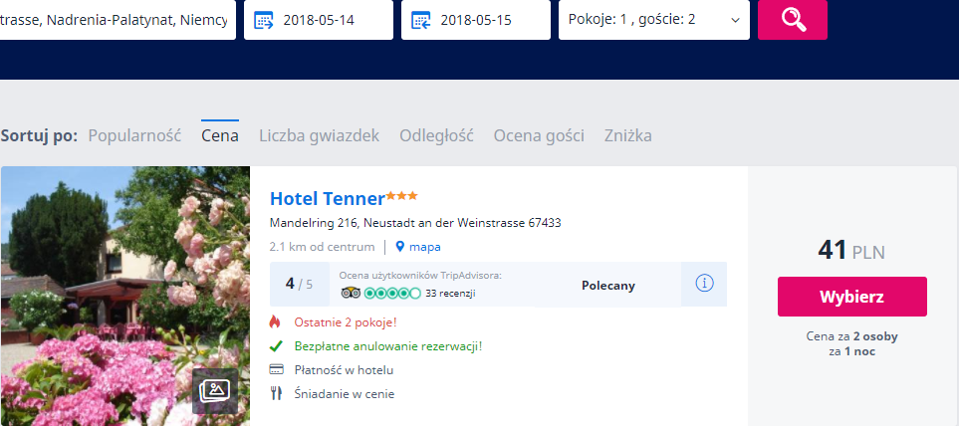Click Ocena użytkowników TripAdvisora label
This screenshot has height=426, width=959.
click(x=420, y=276)
